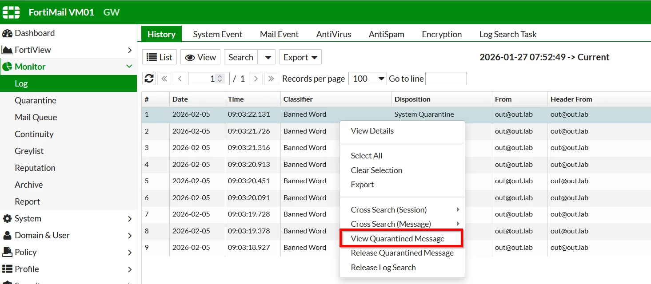The width and height of the screenshot is (651, 284).
Task: Go to next page of records
Action: (256, 79)
